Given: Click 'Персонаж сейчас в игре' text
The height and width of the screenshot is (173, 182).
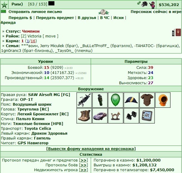Looking at the screenshot, I should (156, 12).
